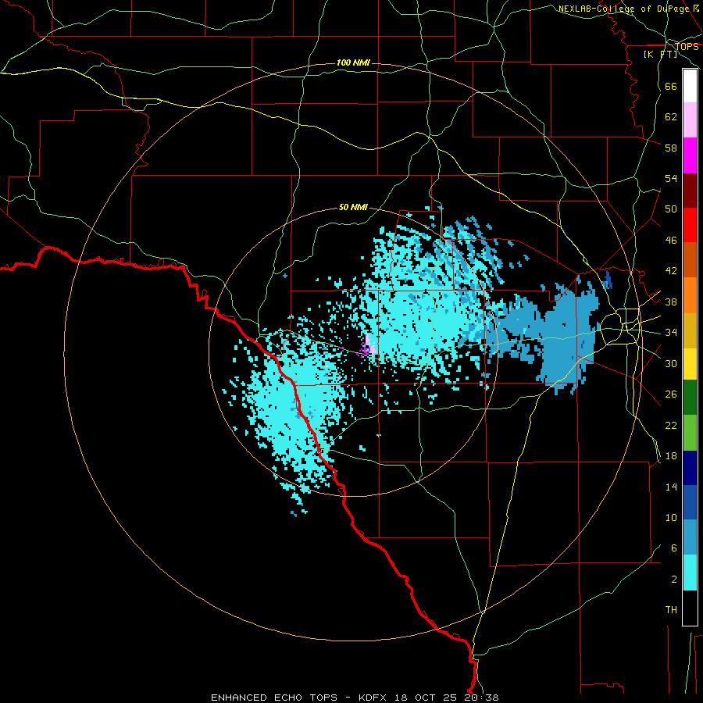Click the 20:38 timestamp in the caption
Viewport: 703px width, 703px height.
coord(481,698)
